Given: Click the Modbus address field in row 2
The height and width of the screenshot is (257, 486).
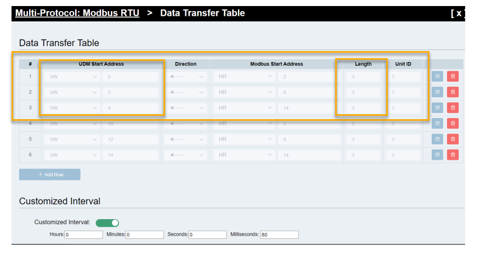Looking at the screenshot, I should 309,92.
